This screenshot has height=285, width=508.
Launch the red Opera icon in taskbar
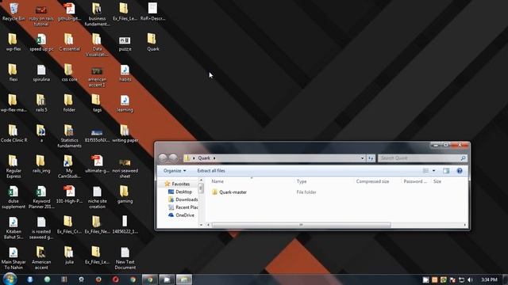pos(115,279)
